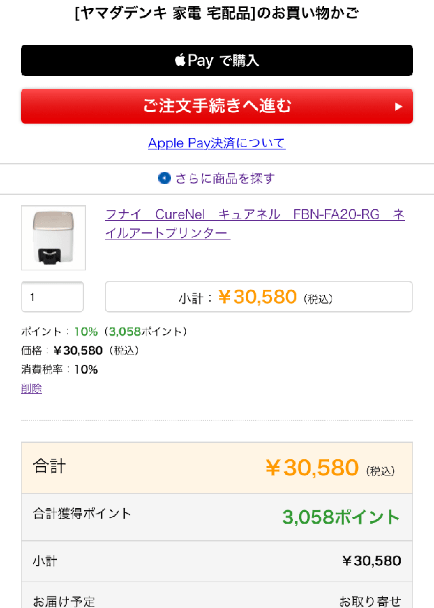Click the ポイント 10% line under the product

coord(104,332)
